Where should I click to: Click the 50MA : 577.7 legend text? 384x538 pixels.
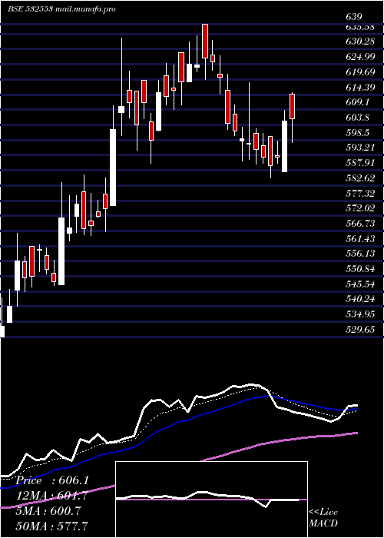pyautogui.click(x=52, y=526)
